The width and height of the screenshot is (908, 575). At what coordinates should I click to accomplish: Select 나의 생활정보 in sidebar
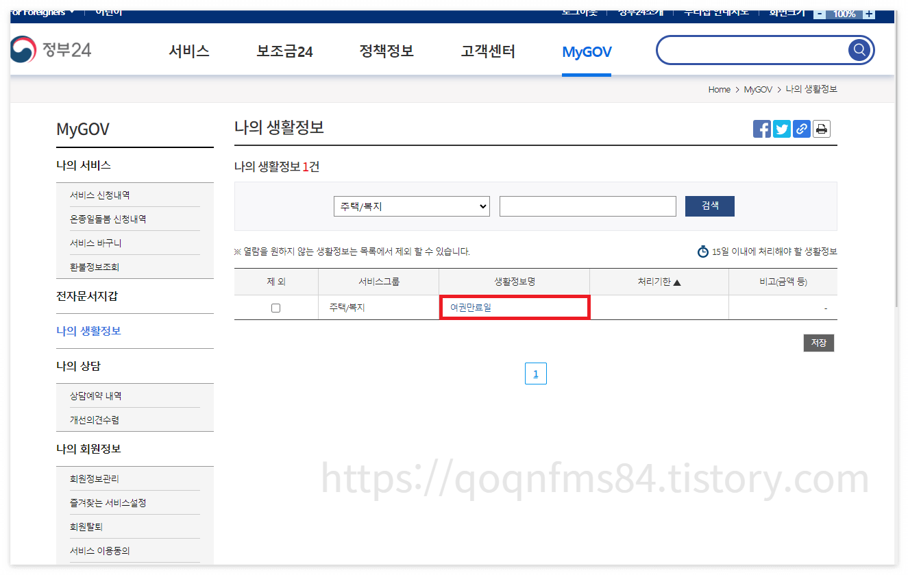[88, 331]
